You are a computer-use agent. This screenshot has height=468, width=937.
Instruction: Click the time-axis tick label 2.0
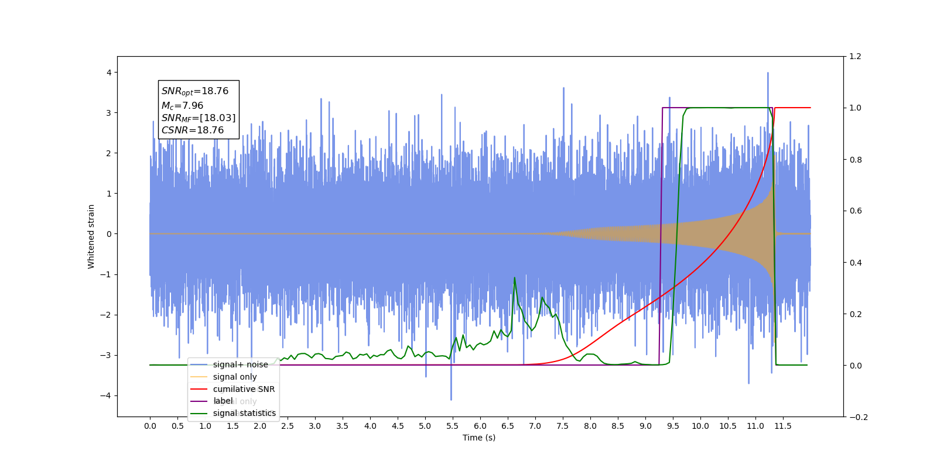[x=260, y=426]
